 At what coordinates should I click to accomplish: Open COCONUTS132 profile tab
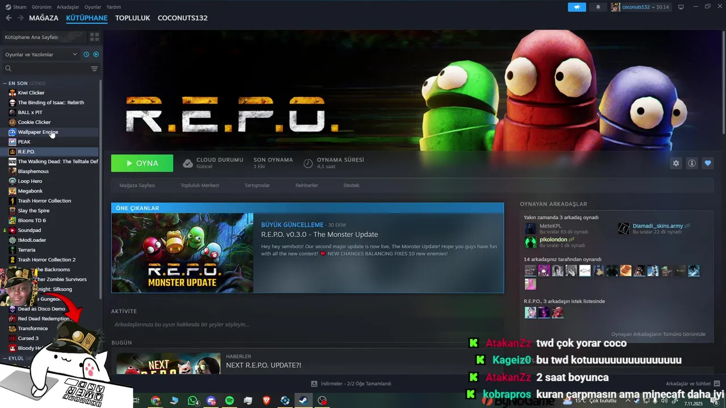[x=183, y=18]
